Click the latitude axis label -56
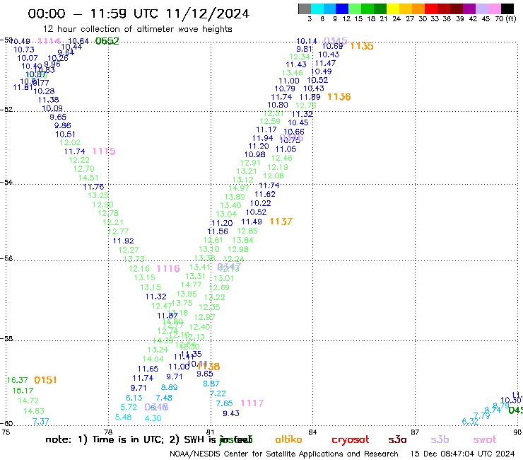 [6, 259]
